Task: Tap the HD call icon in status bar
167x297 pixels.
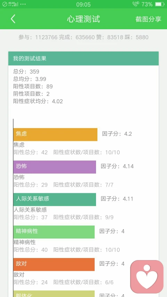Action: (x=136, y=4)
